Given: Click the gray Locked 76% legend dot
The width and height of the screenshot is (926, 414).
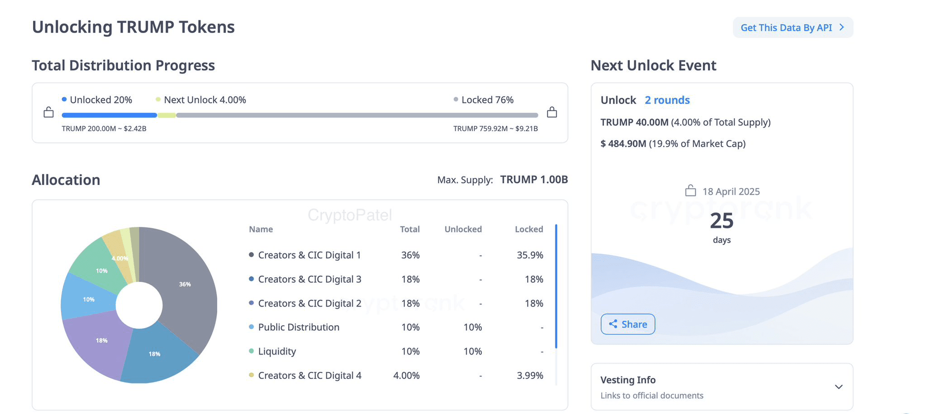Looking at the screenshot, I should click(x=456, y=99).
